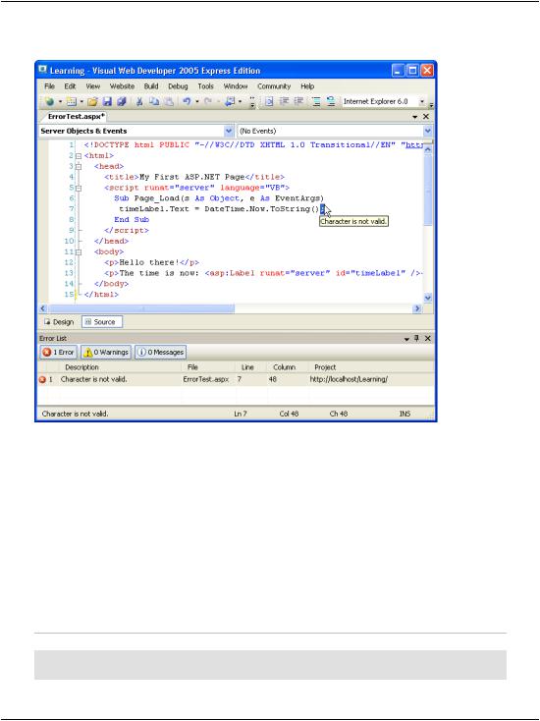The height and width of the screenshot is (721, 540).
Task: Undo last edit with the Undo arrow icon
Action: tap(187, 101)
